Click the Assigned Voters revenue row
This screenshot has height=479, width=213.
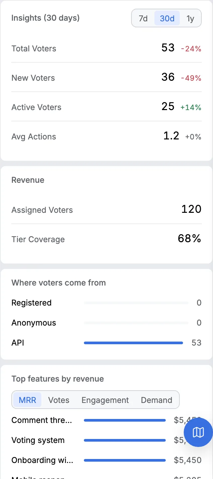tap(106, 209)
